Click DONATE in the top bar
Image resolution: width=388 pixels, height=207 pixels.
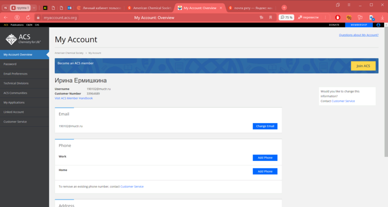click(x=334, y=25)
